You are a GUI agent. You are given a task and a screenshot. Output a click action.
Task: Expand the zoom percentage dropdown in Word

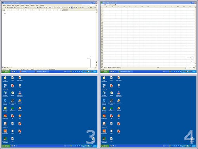(53, 8)
